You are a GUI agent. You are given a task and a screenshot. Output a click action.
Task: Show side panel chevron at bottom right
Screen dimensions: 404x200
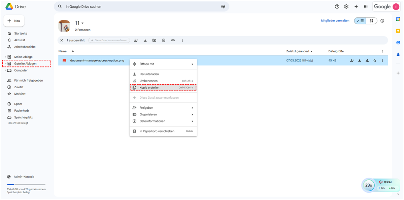(398, 194)
